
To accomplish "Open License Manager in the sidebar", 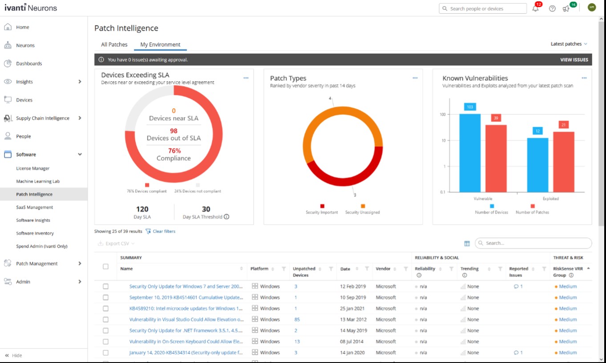I will 33,168.
